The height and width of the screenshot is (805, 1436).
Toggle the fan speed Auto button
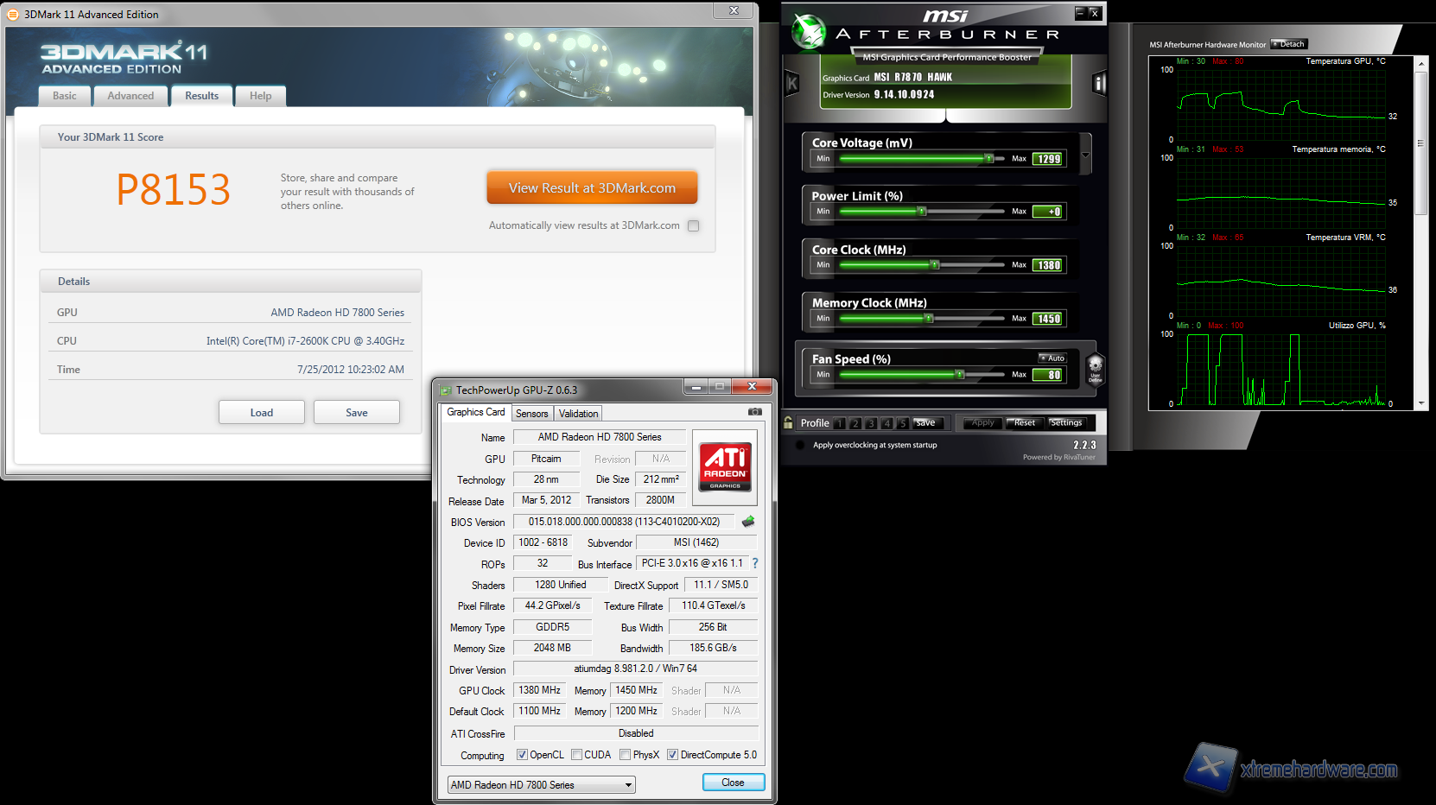coord(1052,358)
